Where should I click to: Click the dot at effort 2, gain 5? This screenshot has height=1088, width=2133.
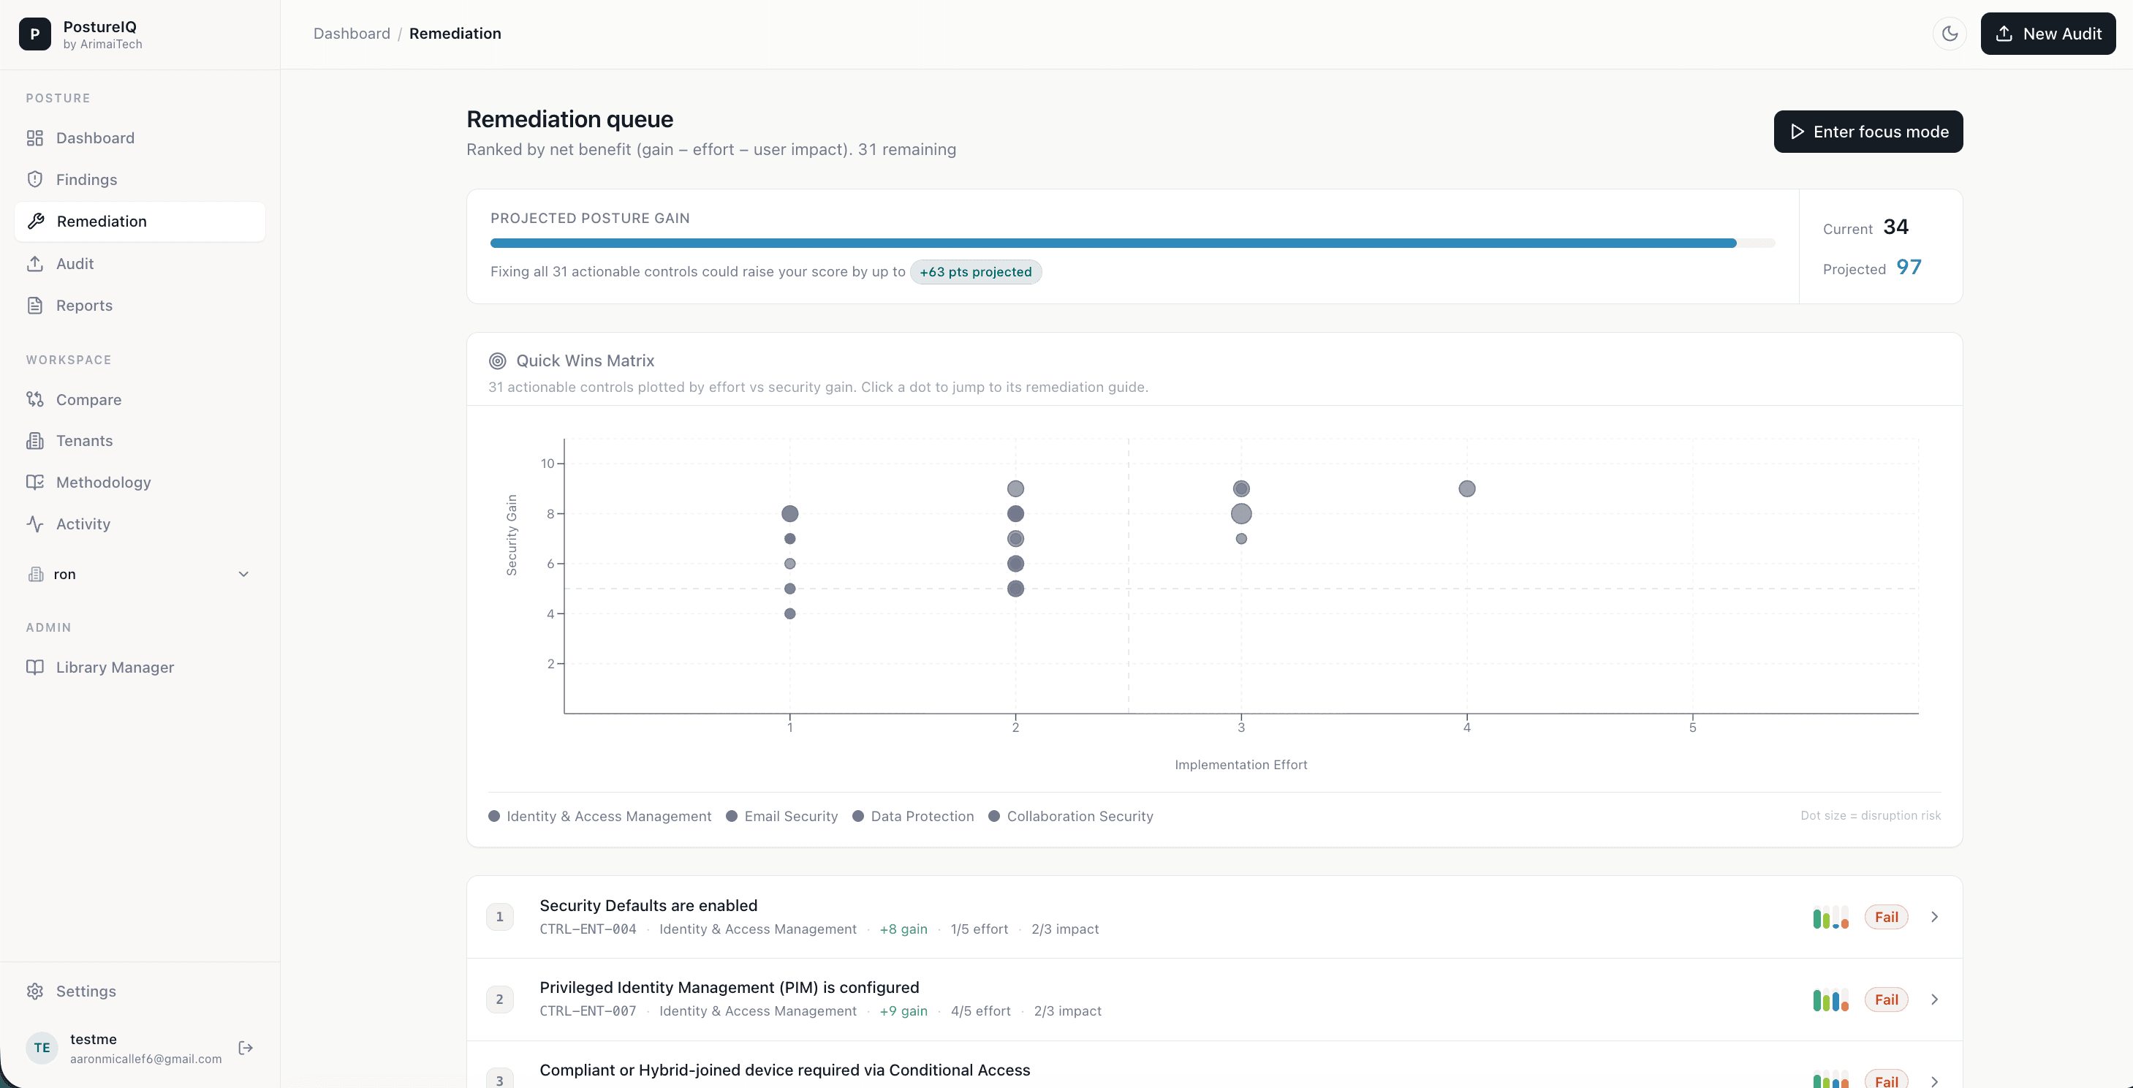tap(1015, 589)
